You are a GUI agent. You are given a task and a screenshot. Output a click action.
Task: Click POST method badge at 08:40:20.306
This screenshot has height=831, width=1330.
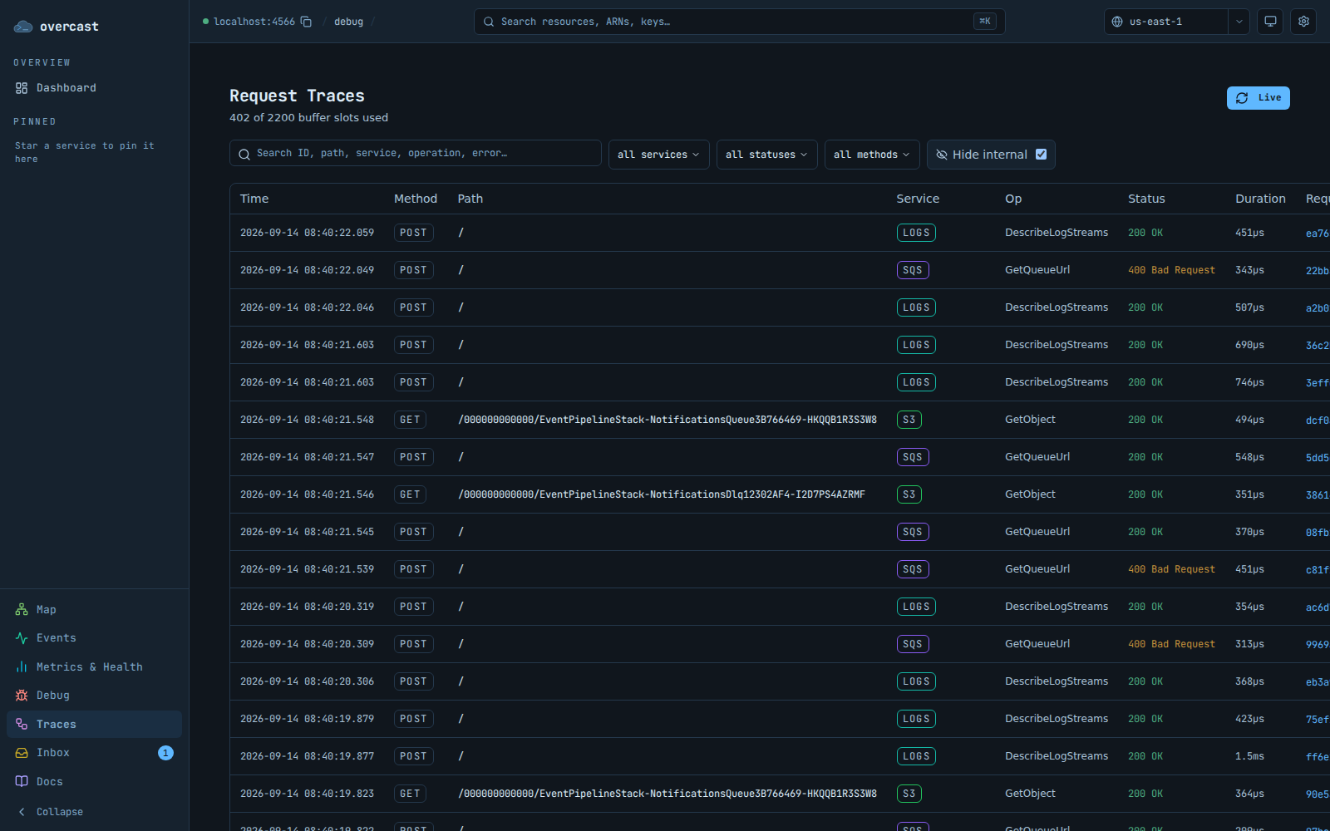[413, 681]
